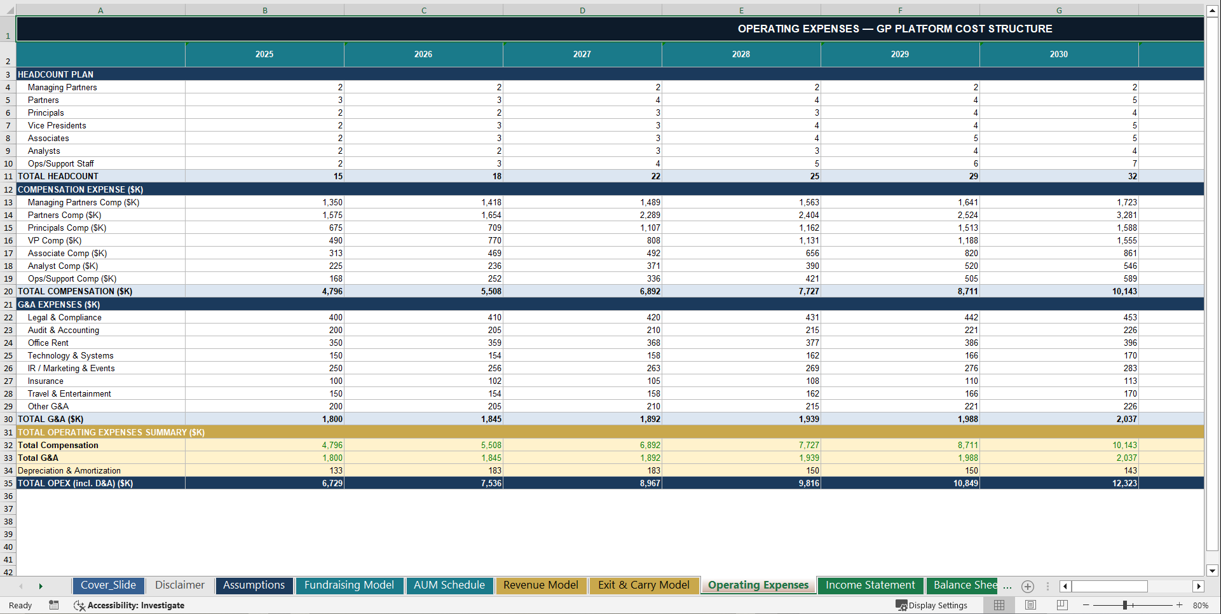Open the hidden sheets ellipsis menu

1006,586
